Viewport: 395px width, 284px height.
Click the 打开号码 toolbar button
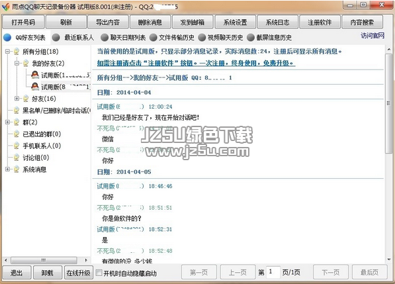(23, 22)
